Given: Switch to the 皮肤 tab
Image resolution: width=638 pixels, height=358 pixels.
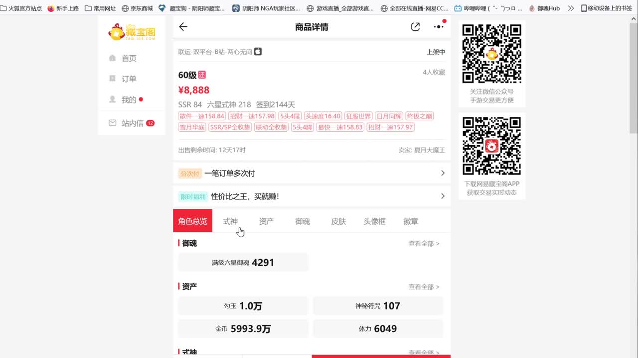Looking at the screenshot, I should click(x=338, y=221).
